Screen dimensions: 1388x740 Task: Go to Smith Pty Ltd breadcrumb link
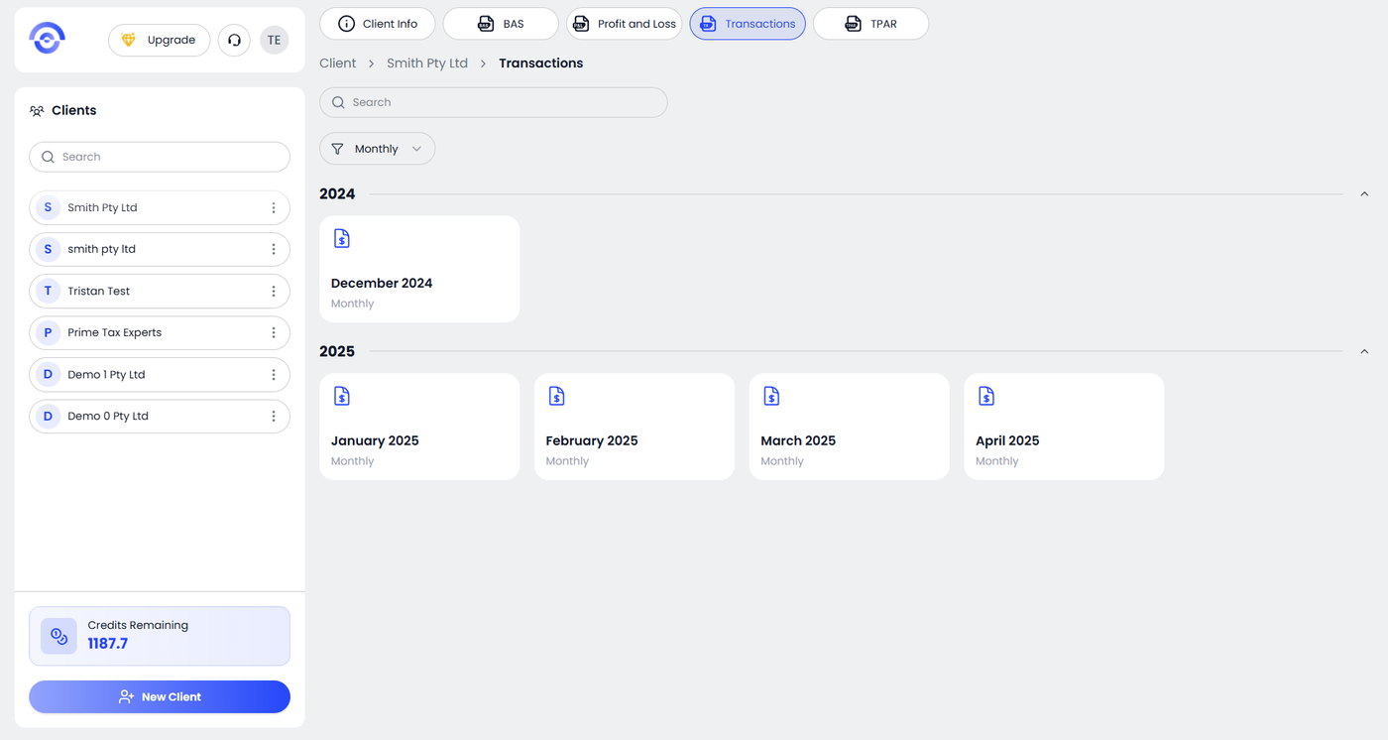(426, 63)
